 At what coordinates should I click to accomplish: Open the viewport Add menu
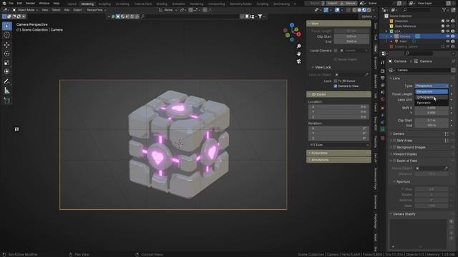coord(67,10)
